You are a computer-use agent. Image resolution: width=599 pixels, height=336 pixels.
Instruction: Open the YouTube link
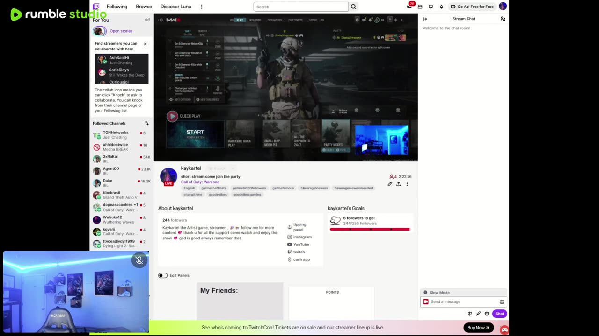coord(299,245)
